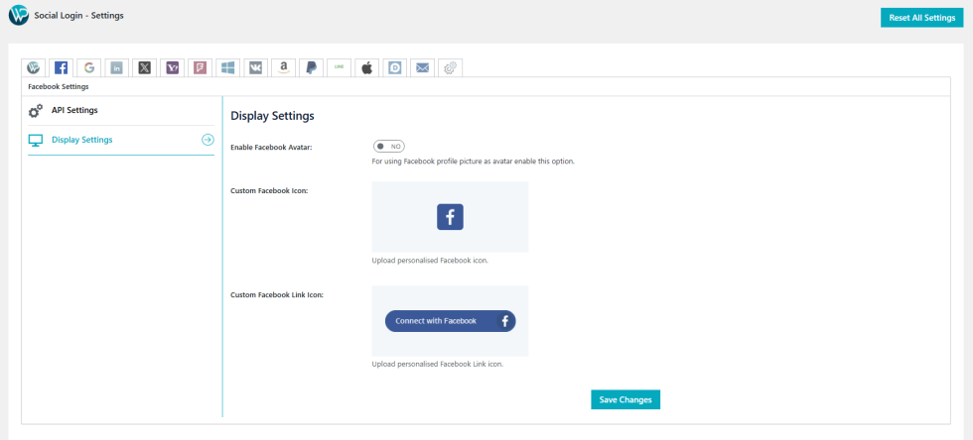Image resolution: width=973 pixels, height=440 pixels.
Task: Click the Connect with Facebook link icon image
Action: 450,321
